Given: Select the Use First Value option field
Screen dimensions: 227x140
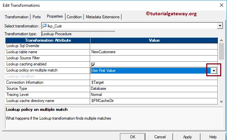Looking at the screenshot, I should (x=151, y=71).
